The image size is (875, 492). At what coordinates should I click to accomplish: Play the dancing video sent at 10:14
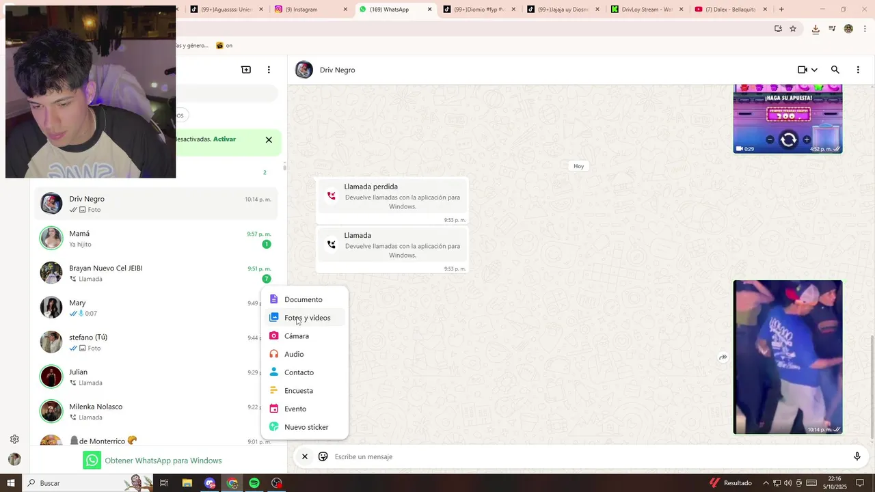(787, 357)
